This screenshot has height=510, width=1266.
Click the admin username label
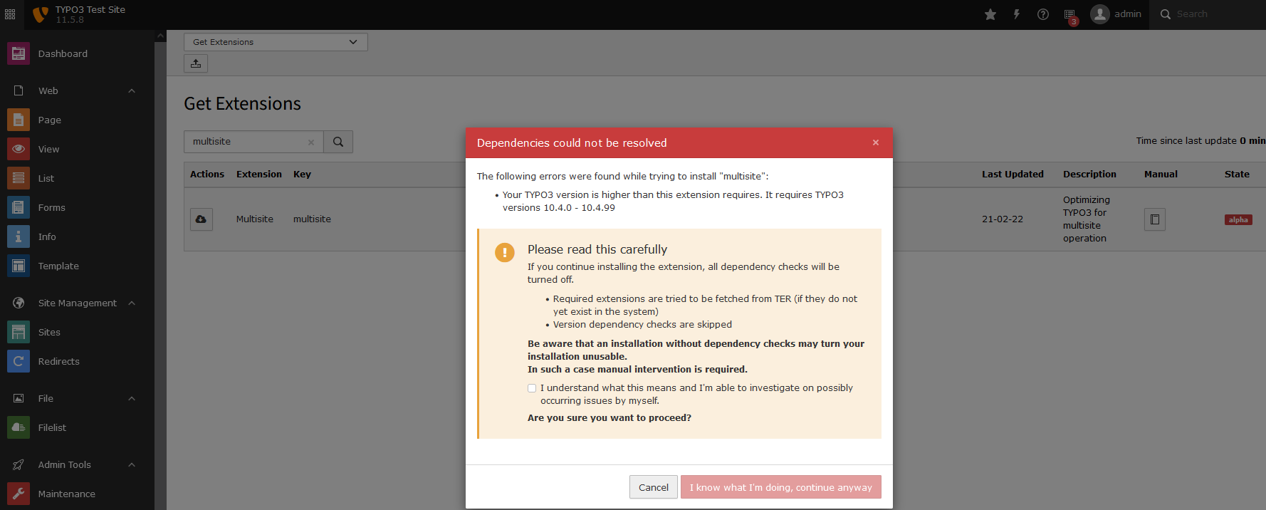point(1128,14)
